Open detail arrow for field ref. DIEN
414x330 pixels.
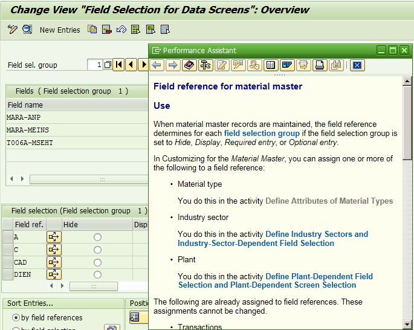[x=54, y=274]
